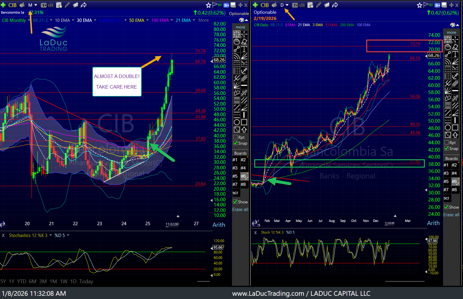Set time range to 6M
Image resolution: width=463 pixels, height=299 pixels.
point(33,281)
